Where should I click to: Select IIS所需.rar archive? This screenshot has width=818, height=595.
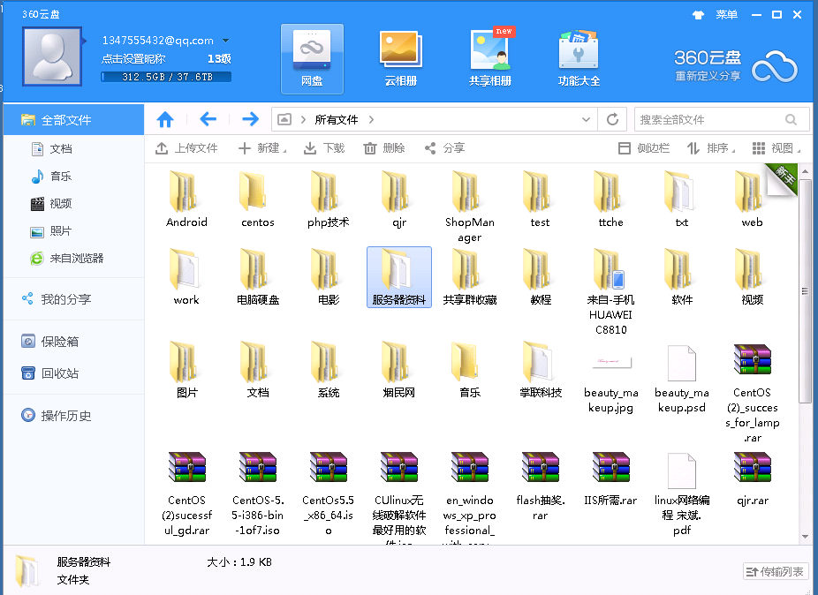[611, 478]
